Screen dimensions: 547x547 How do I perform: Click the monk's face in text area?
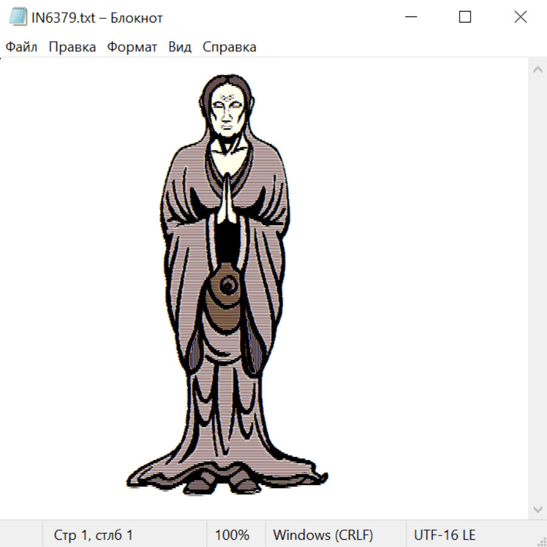click(x=229, y=112)
